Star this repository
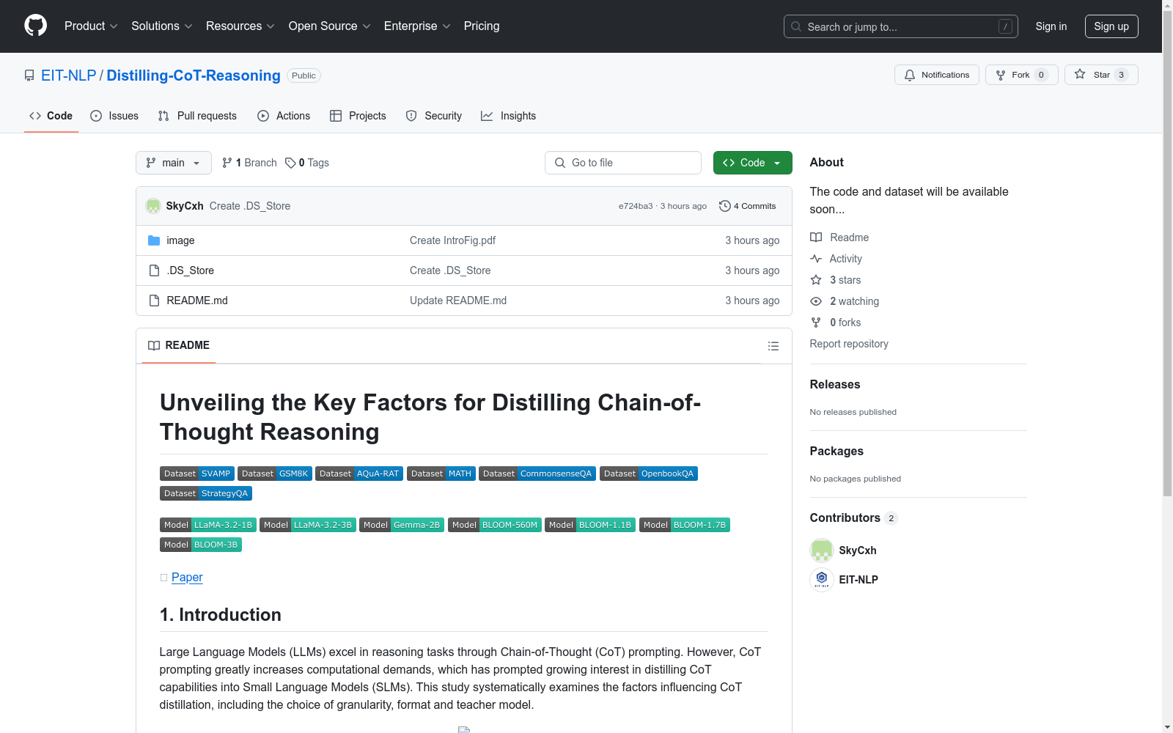 [x=1101, y=75]
